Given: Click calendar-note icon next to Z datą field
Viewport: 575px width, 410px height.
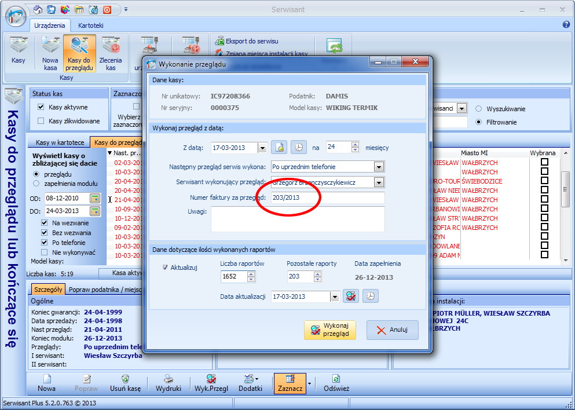Looking at the screenshot, I should click(x=279, y=148).
